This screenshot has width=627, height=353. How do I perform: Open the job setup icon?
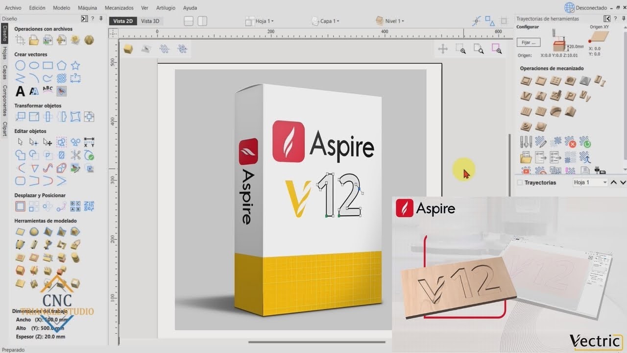pyautogui.click(x=20, y=40)
